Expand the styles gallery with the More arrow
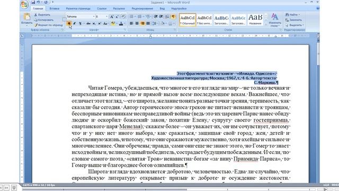Viewport: 339px width, 191px height. (266, 24)
